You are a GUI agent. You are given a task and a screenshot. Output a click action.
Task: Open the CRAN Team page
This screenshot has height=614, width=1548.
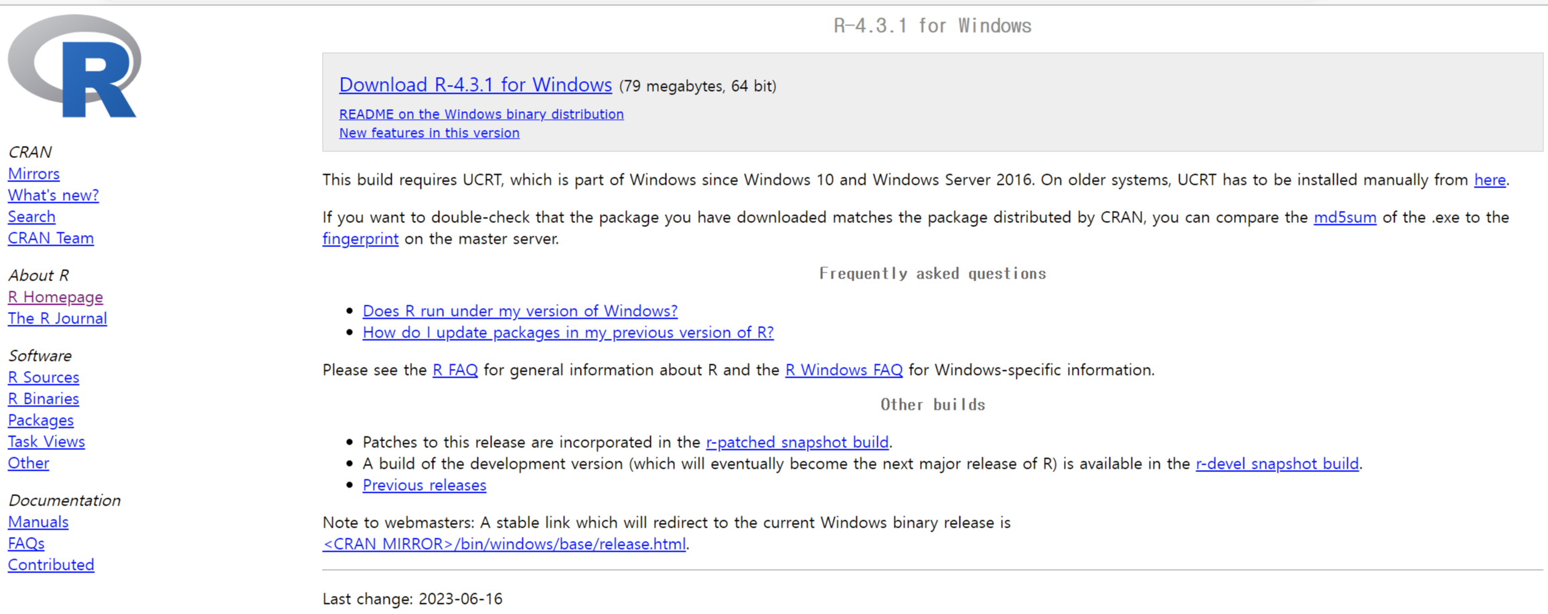point(51,238)
